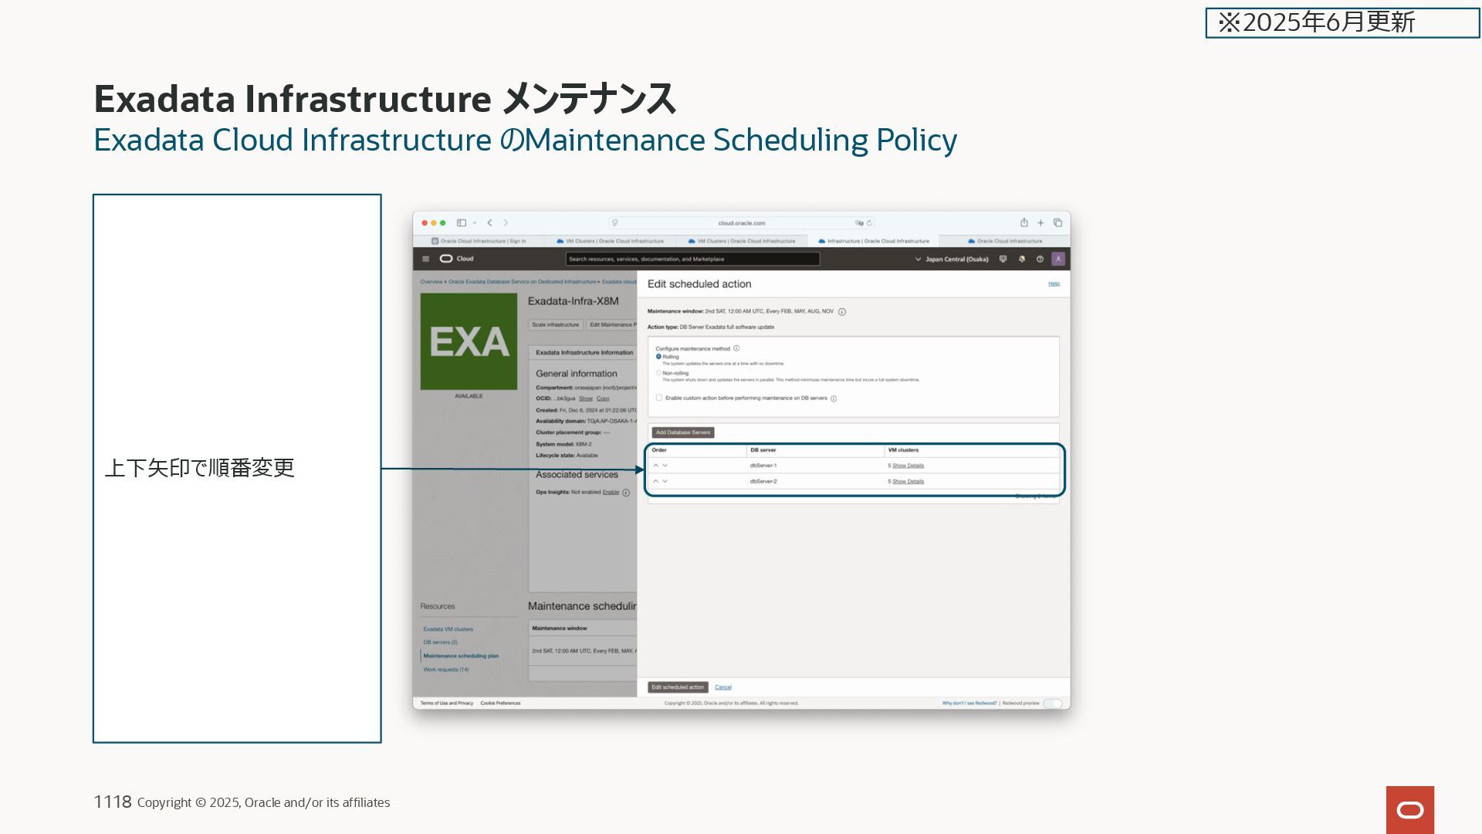Open the user profile avatar icon

[x=1058, y=259]
